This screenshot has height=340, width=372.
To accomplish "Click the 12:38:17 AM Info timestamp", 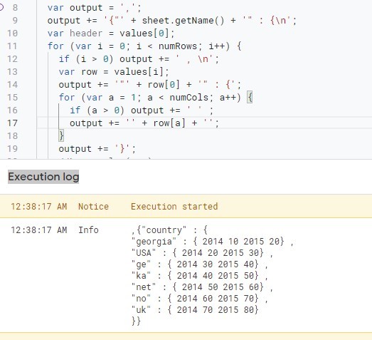I will click(x=39, y=230).
